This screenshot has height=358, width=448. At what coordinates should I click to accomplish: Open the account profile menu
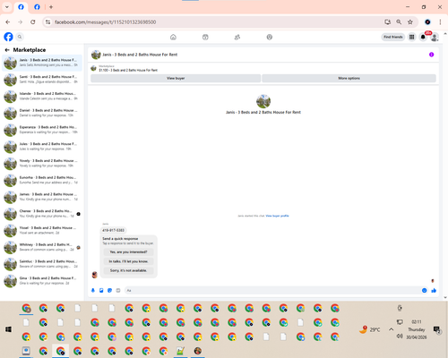435,37
